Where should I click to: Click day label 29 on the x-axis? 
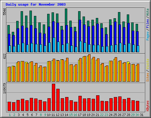[x=133, y=115]
